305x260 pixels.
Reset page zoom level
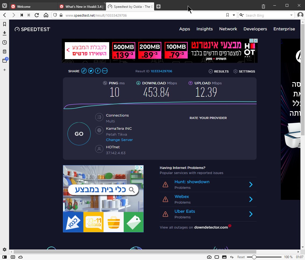click(241, 257)
